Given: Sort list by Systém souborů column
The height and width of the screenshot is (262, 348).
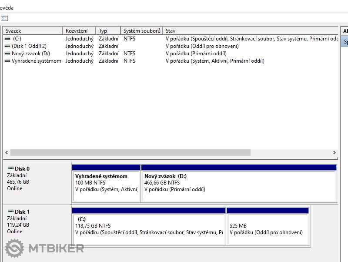Looking at the screenshot, I should [141, 31].
